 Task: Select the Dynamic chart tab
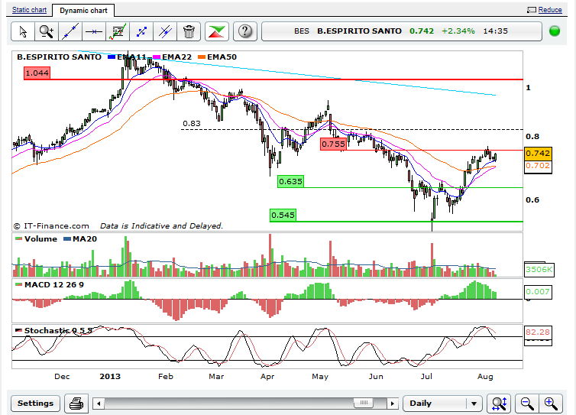pos(83,11)
